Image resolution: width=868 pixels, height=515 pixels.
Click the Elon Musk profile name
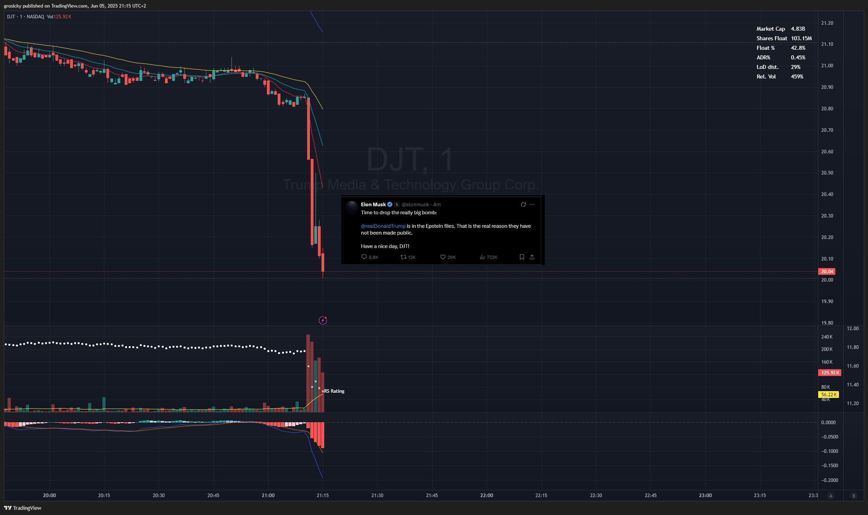[x=373, y=204]
